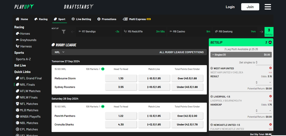Open Sports A-Z link
The height and width of the screenshot is (136, 286).
click(24, 59)
